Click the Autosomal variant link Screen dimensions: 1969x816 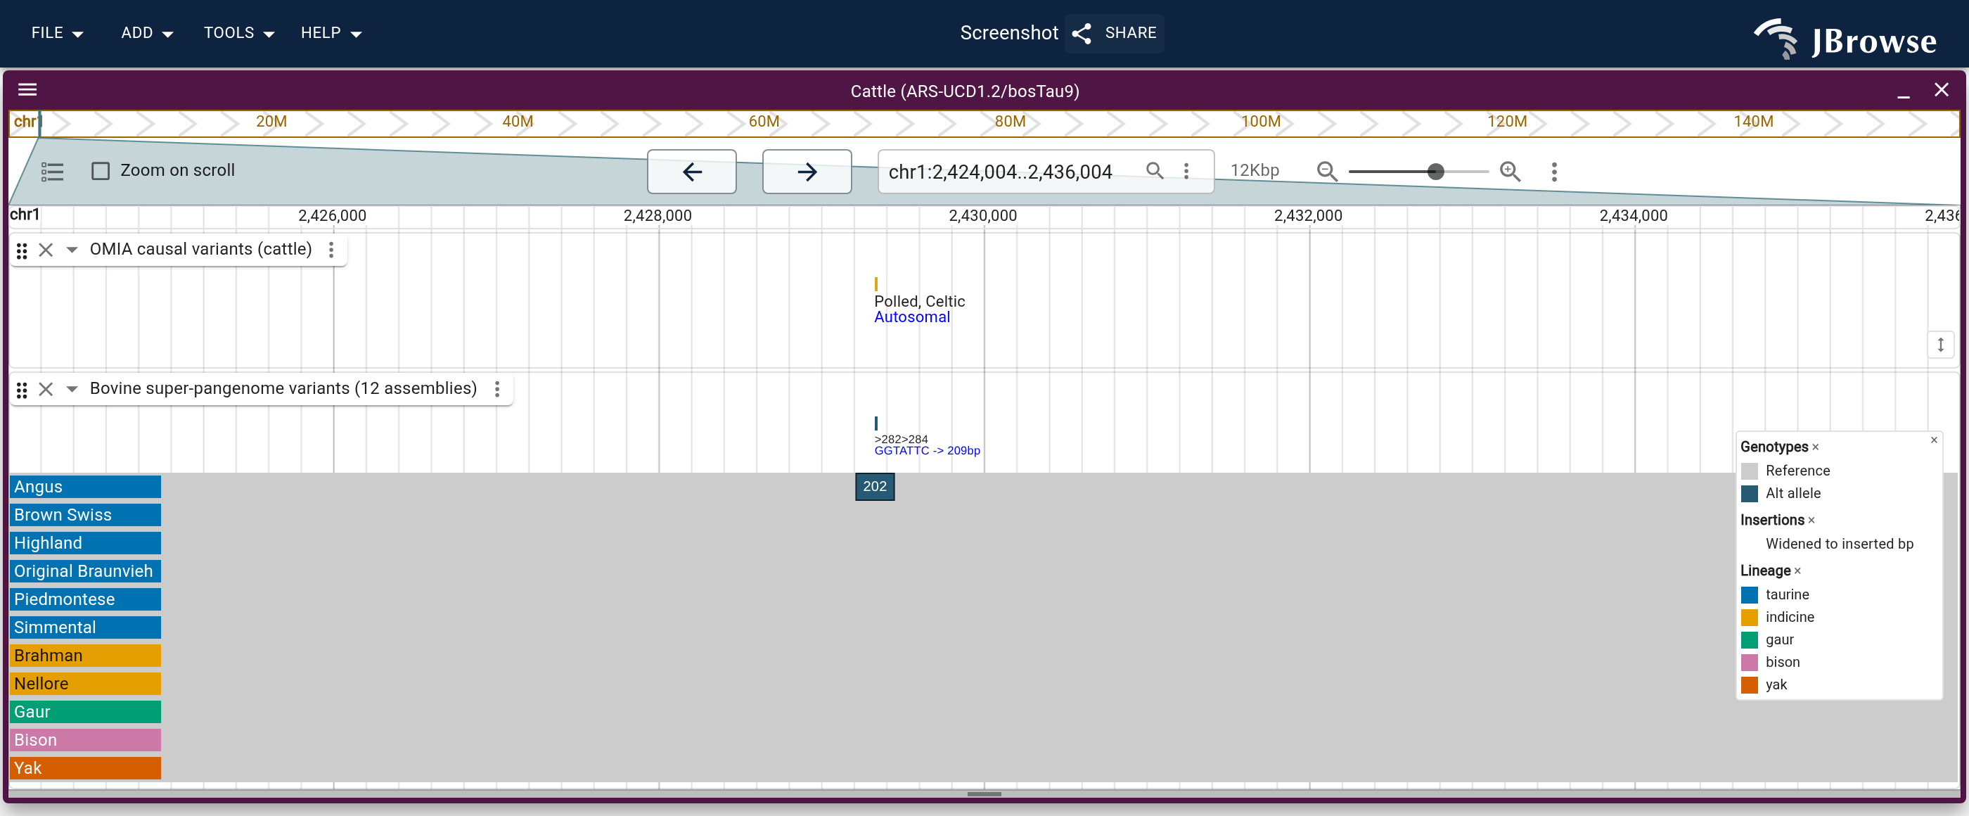point(911,317)
